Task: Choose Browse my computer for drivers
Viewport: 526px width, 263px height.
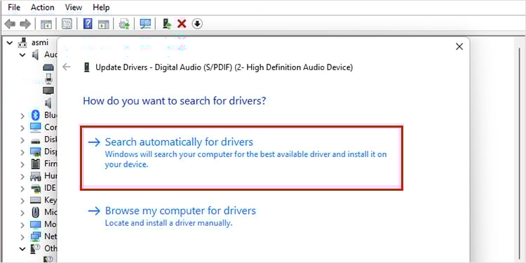Action: 172,217
